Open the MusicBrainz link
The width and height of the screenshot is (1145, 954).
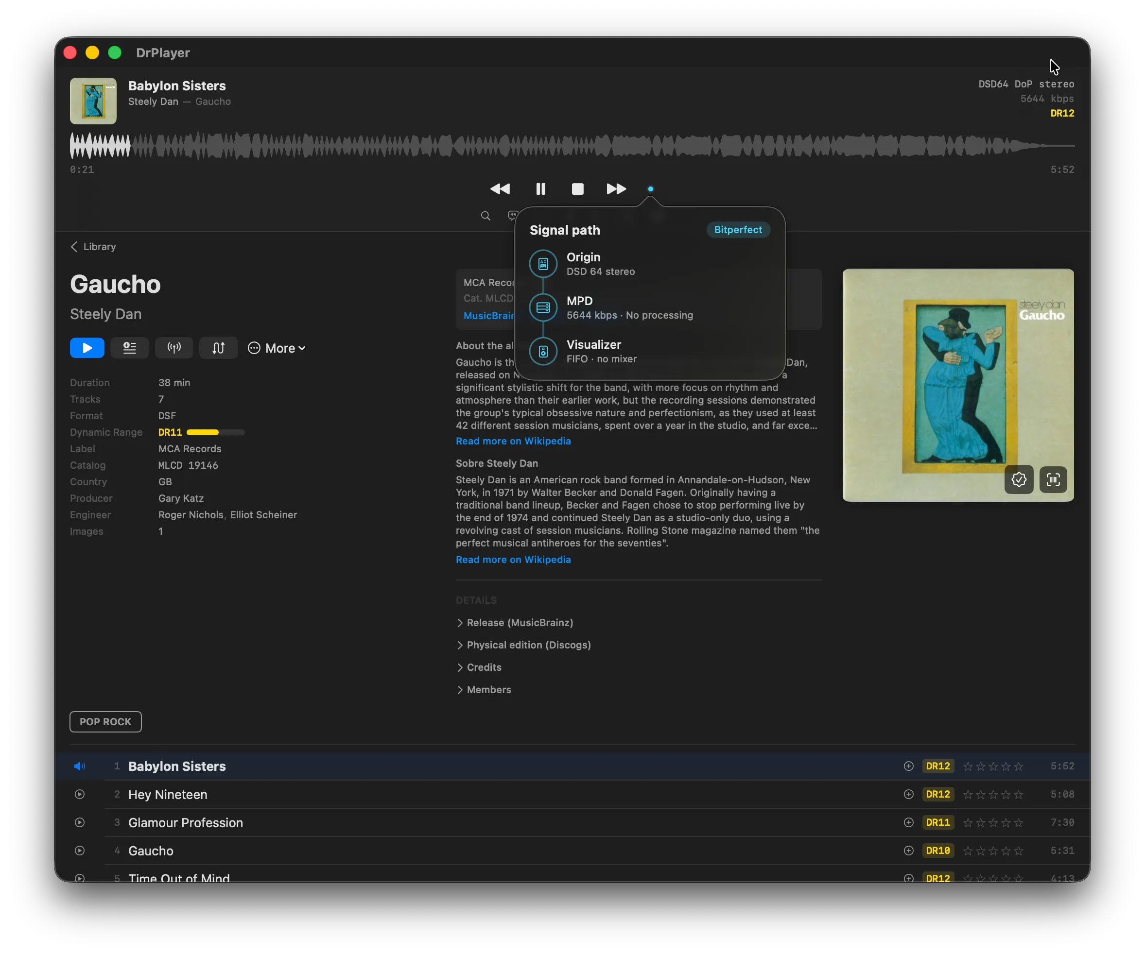click(x=488, y=315)
